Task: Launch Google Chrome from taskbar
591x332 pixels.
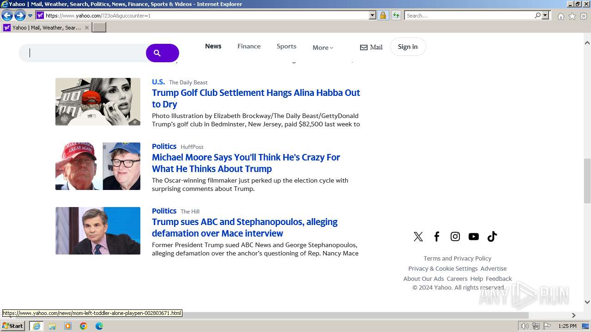Action: pos(84,326)
